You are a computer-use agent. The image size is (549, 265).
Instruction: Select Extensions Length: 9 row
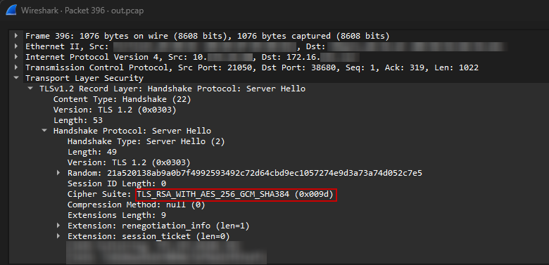point(117,215)
